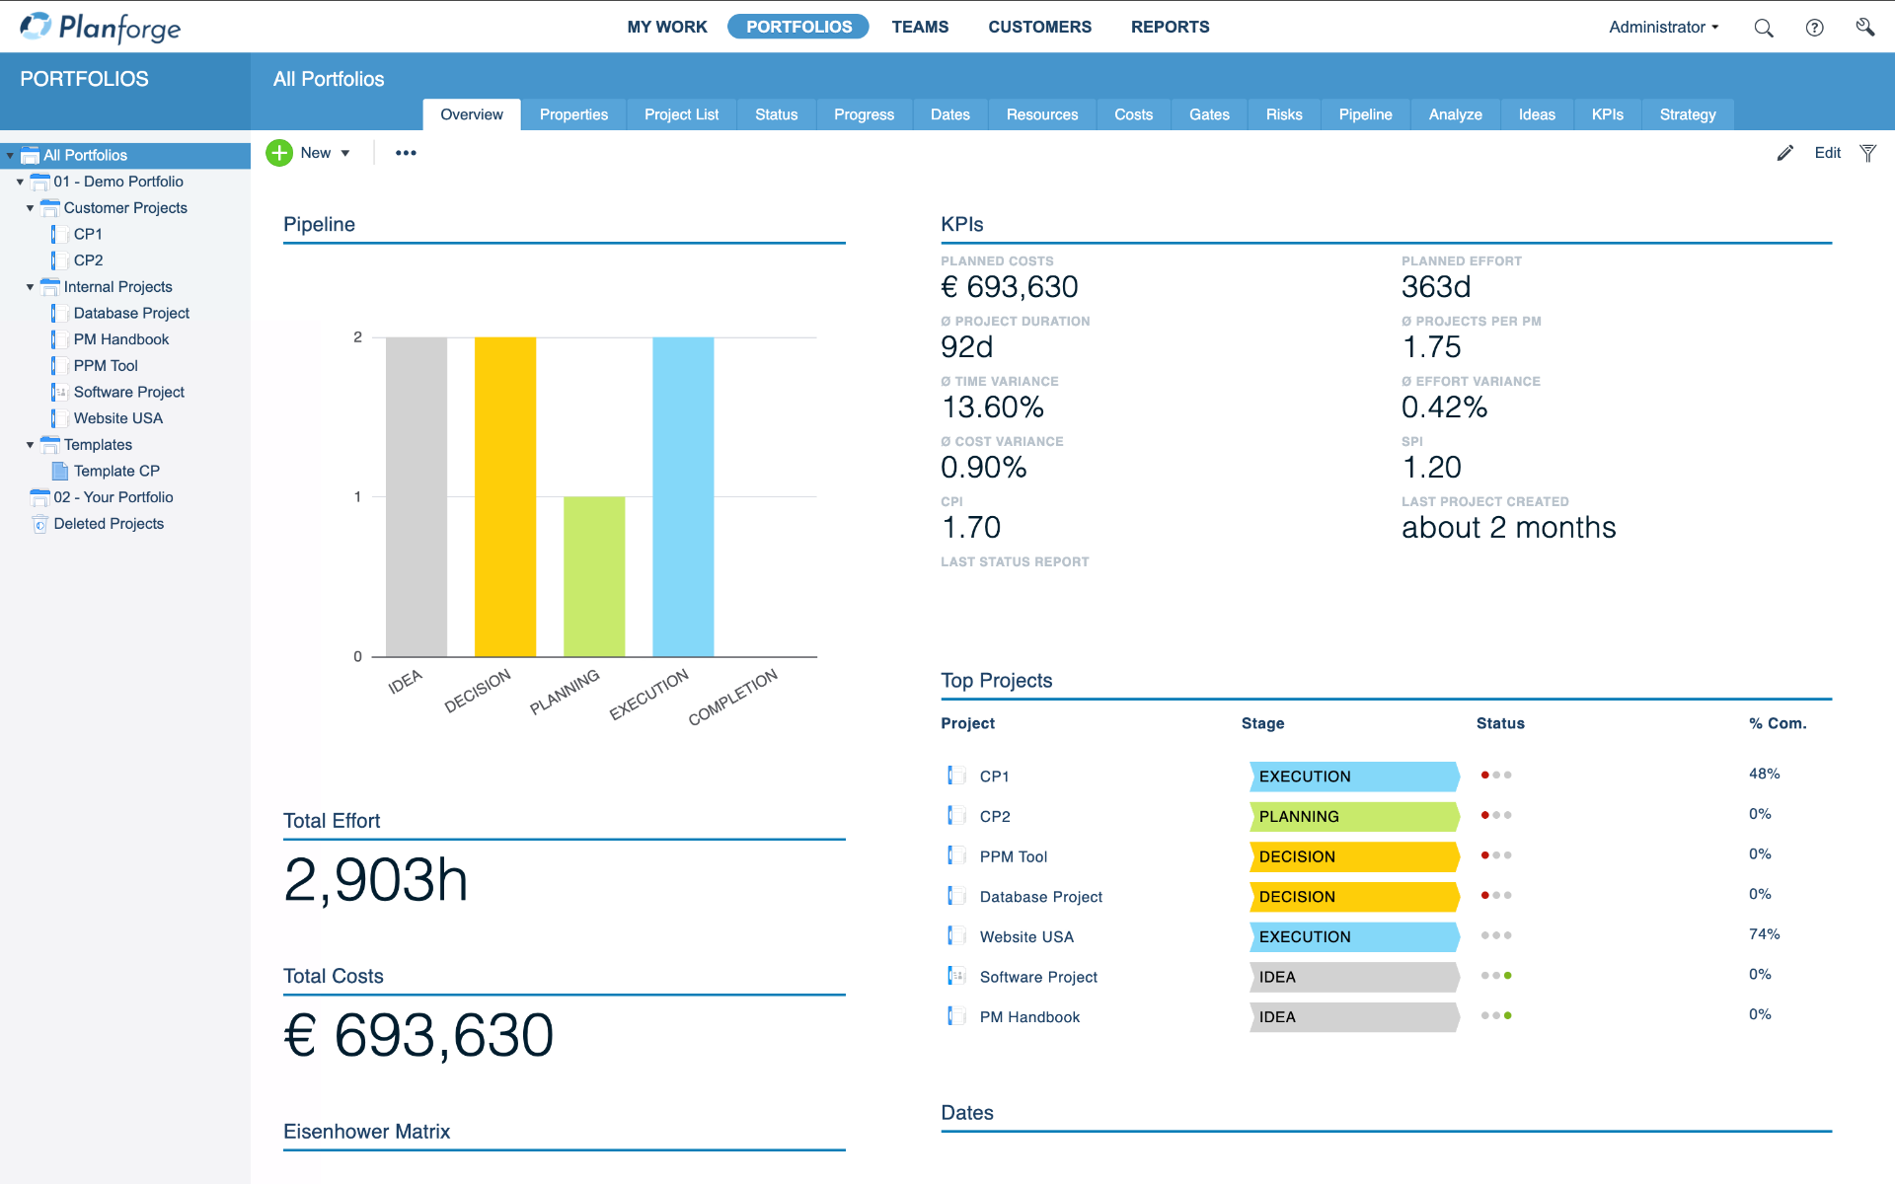Click the yellow DECISION bar in Pipeline chart
Viewport: 1895px width, 1184px height.
505,496
